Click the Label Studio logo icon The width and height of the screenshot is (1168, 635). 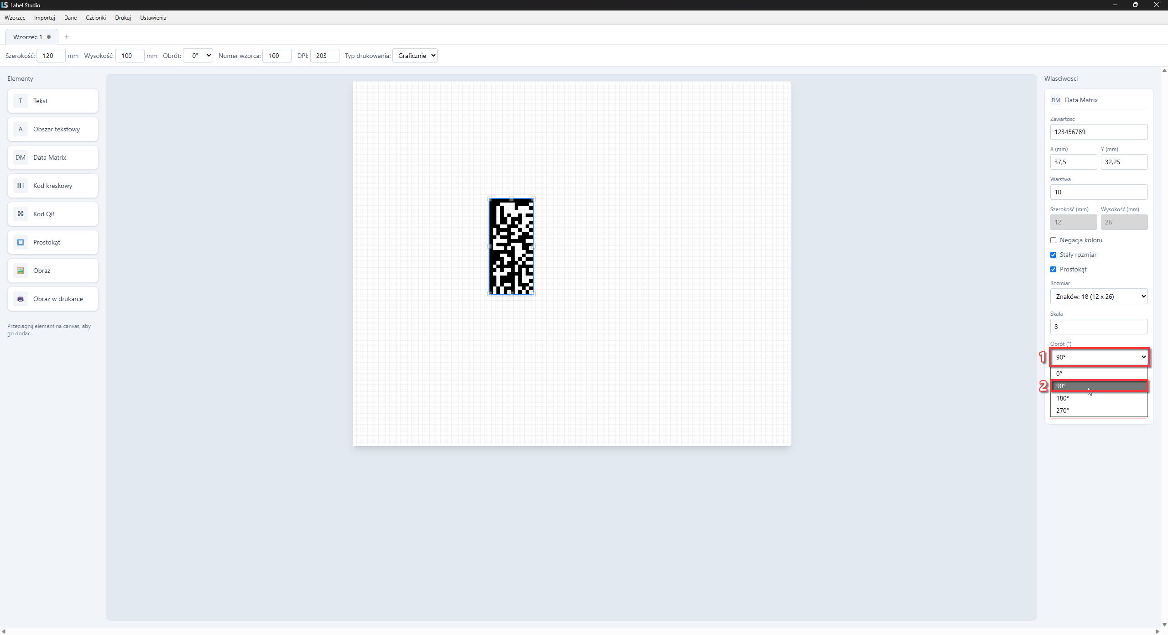click(5, 5)
